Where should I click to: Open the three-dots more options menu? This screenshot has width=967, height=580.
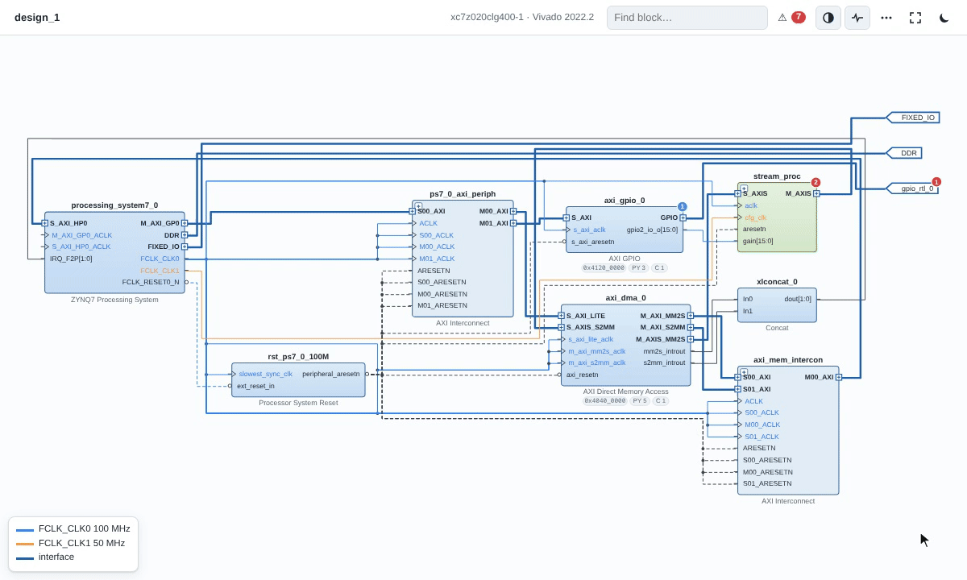[x=886, y=17]
